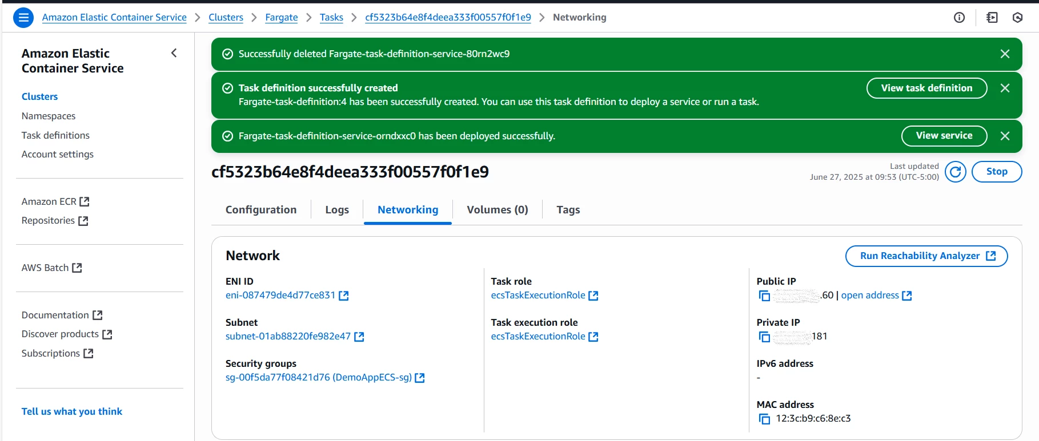
Task: Click the open address link
Action: [870, 296]
